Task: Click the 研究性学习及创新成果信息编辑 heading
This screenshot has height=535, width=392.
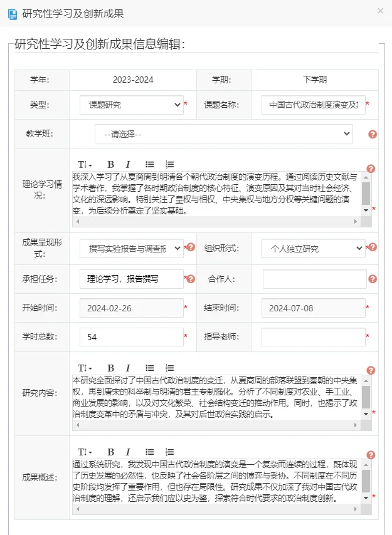Action: (x=100, y=44)
